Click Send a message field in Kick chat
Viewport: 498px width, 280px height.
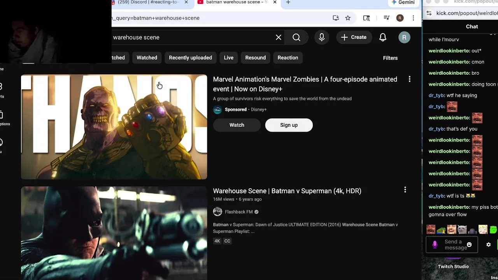(x=456, y=245)
